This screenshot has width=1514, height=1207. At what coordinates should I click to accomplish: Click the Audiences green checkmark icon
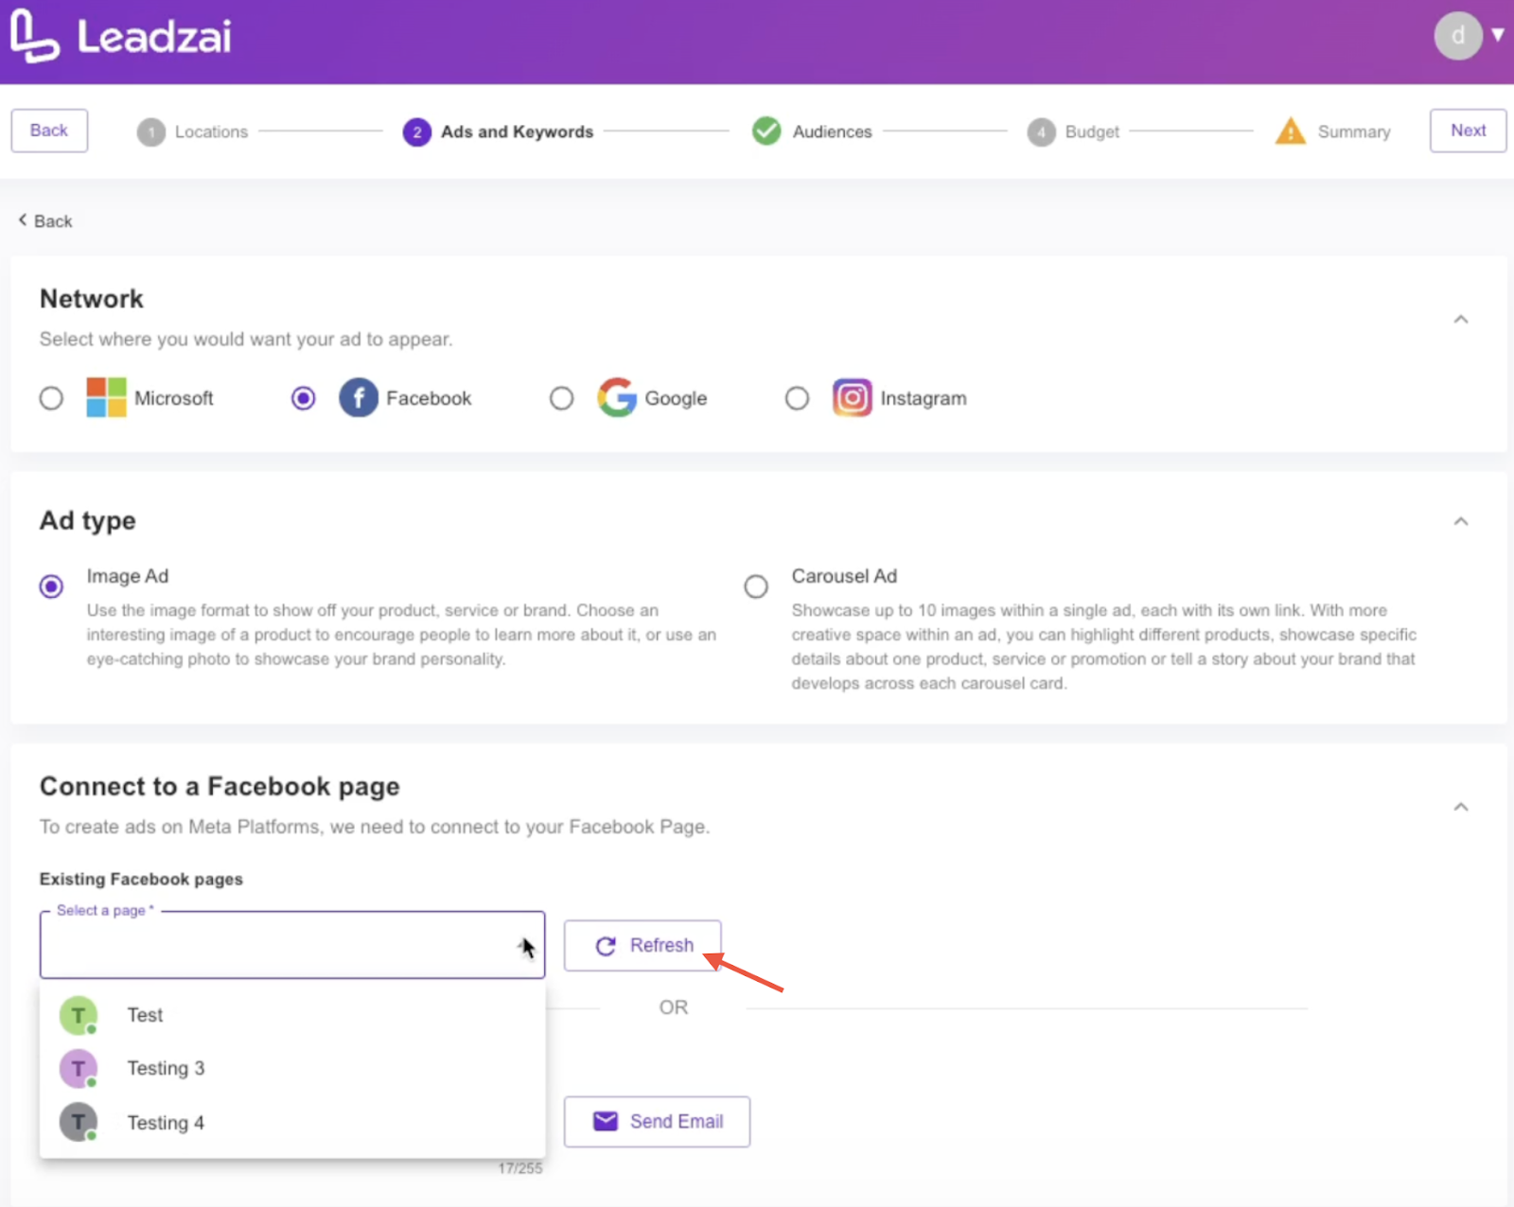(x=766, y=131)
